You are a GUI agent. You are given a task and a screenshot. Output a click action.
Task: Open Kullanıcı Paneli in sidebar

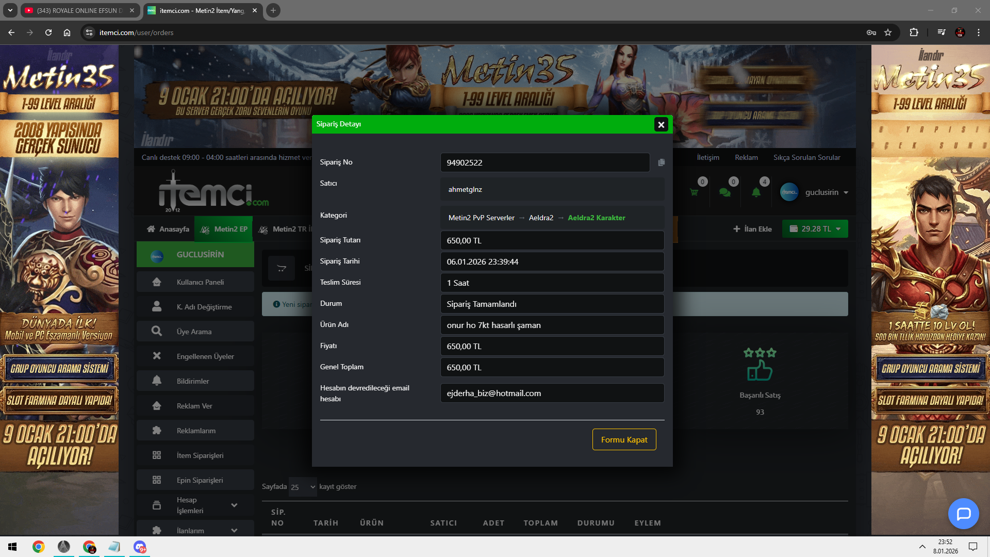coord(195,282)
